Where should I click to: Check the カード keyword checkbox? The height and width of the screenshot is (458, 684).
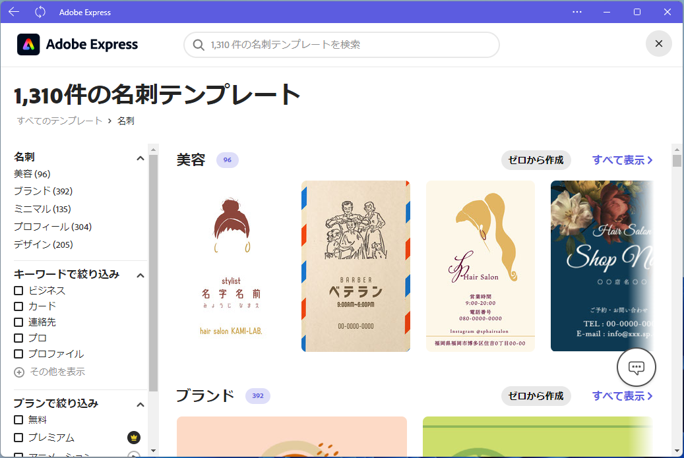[18, 306]
